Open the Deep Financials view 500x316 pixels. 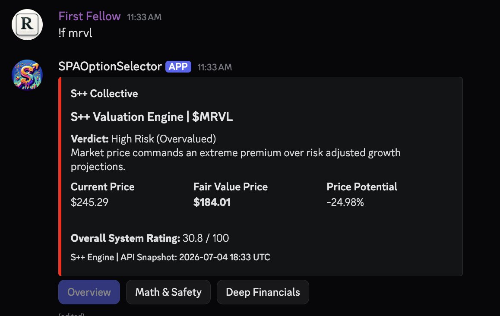click(x=263, y=292)
